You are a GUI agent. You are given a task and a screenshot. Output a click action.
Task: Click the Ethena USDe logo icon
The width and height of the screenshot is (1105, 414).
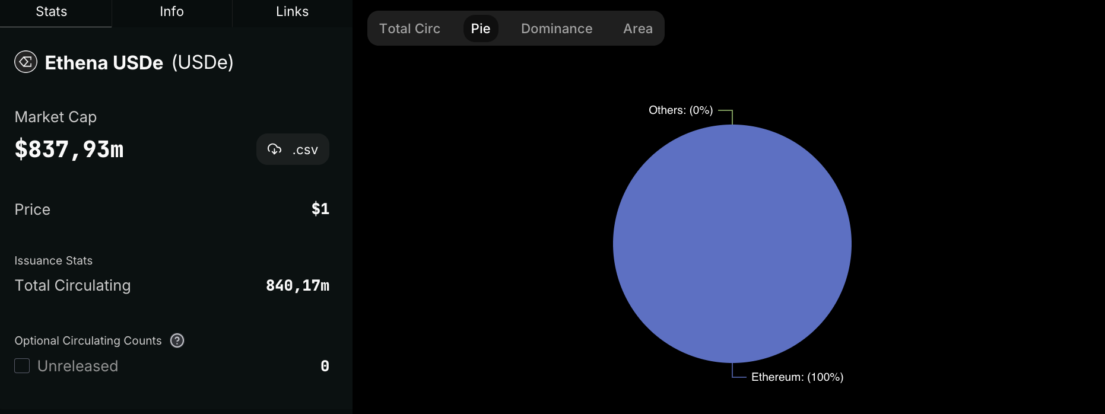(26, 62)
